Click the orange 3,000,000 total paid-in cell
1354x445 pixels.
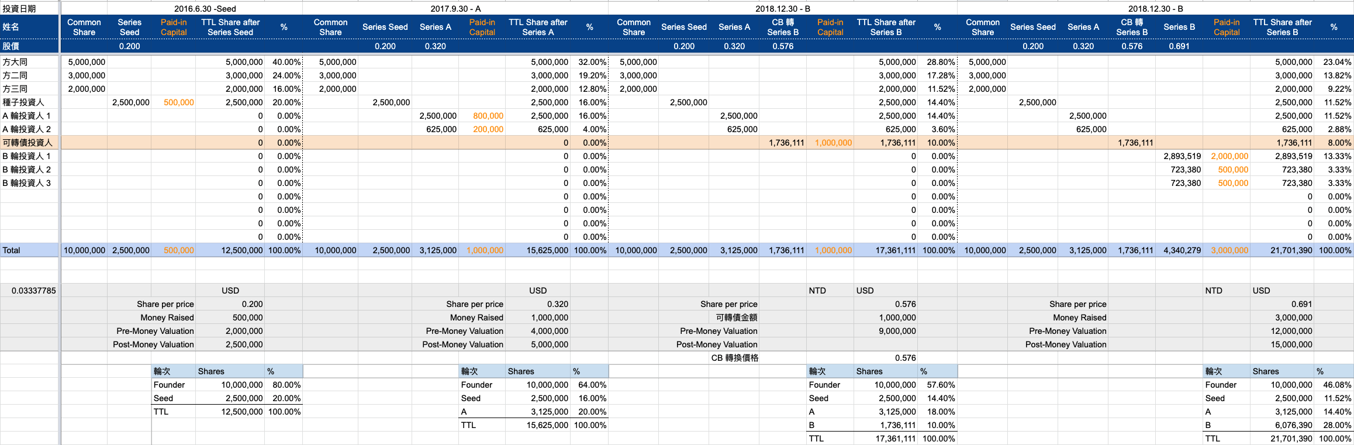pyautogui.click(x=1227, y=250)
